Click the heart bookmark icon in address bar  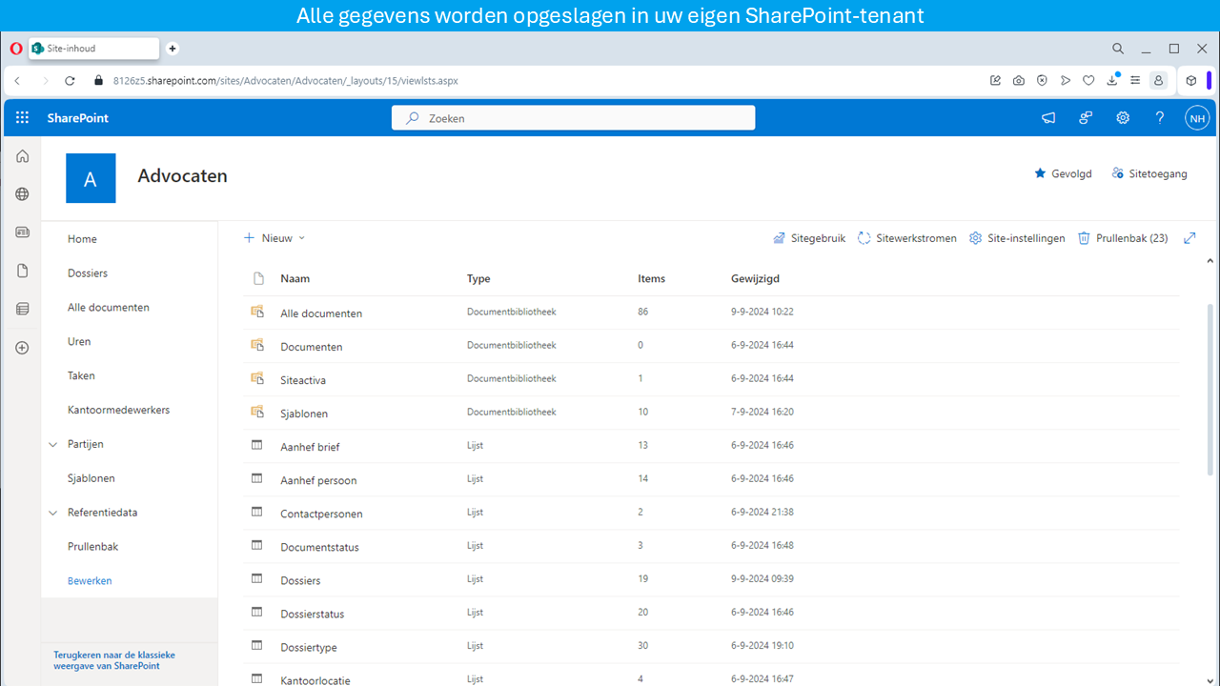click(1088, 81)
